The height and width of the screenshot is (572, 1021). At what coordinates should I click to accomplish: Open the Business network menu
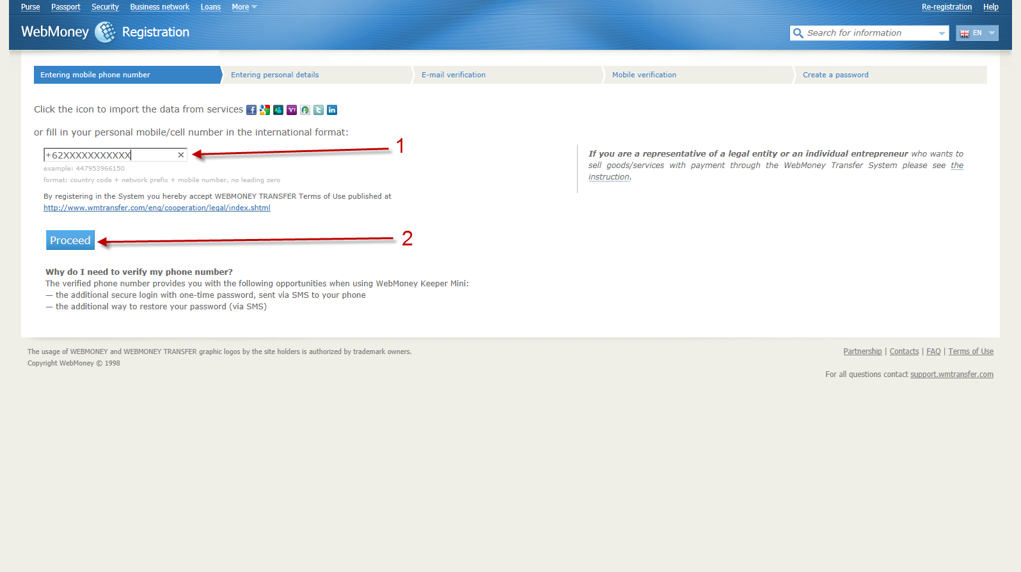pos(160,7)
